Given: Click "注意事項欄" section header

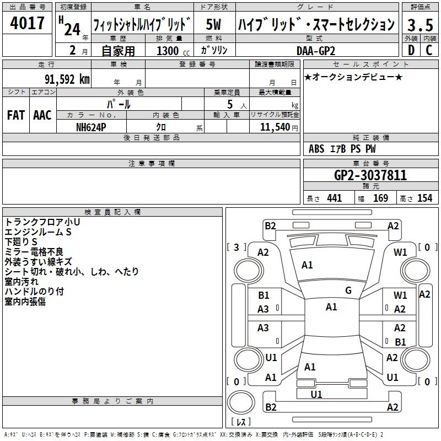Looking at the screenshot, I should [151, 163].
